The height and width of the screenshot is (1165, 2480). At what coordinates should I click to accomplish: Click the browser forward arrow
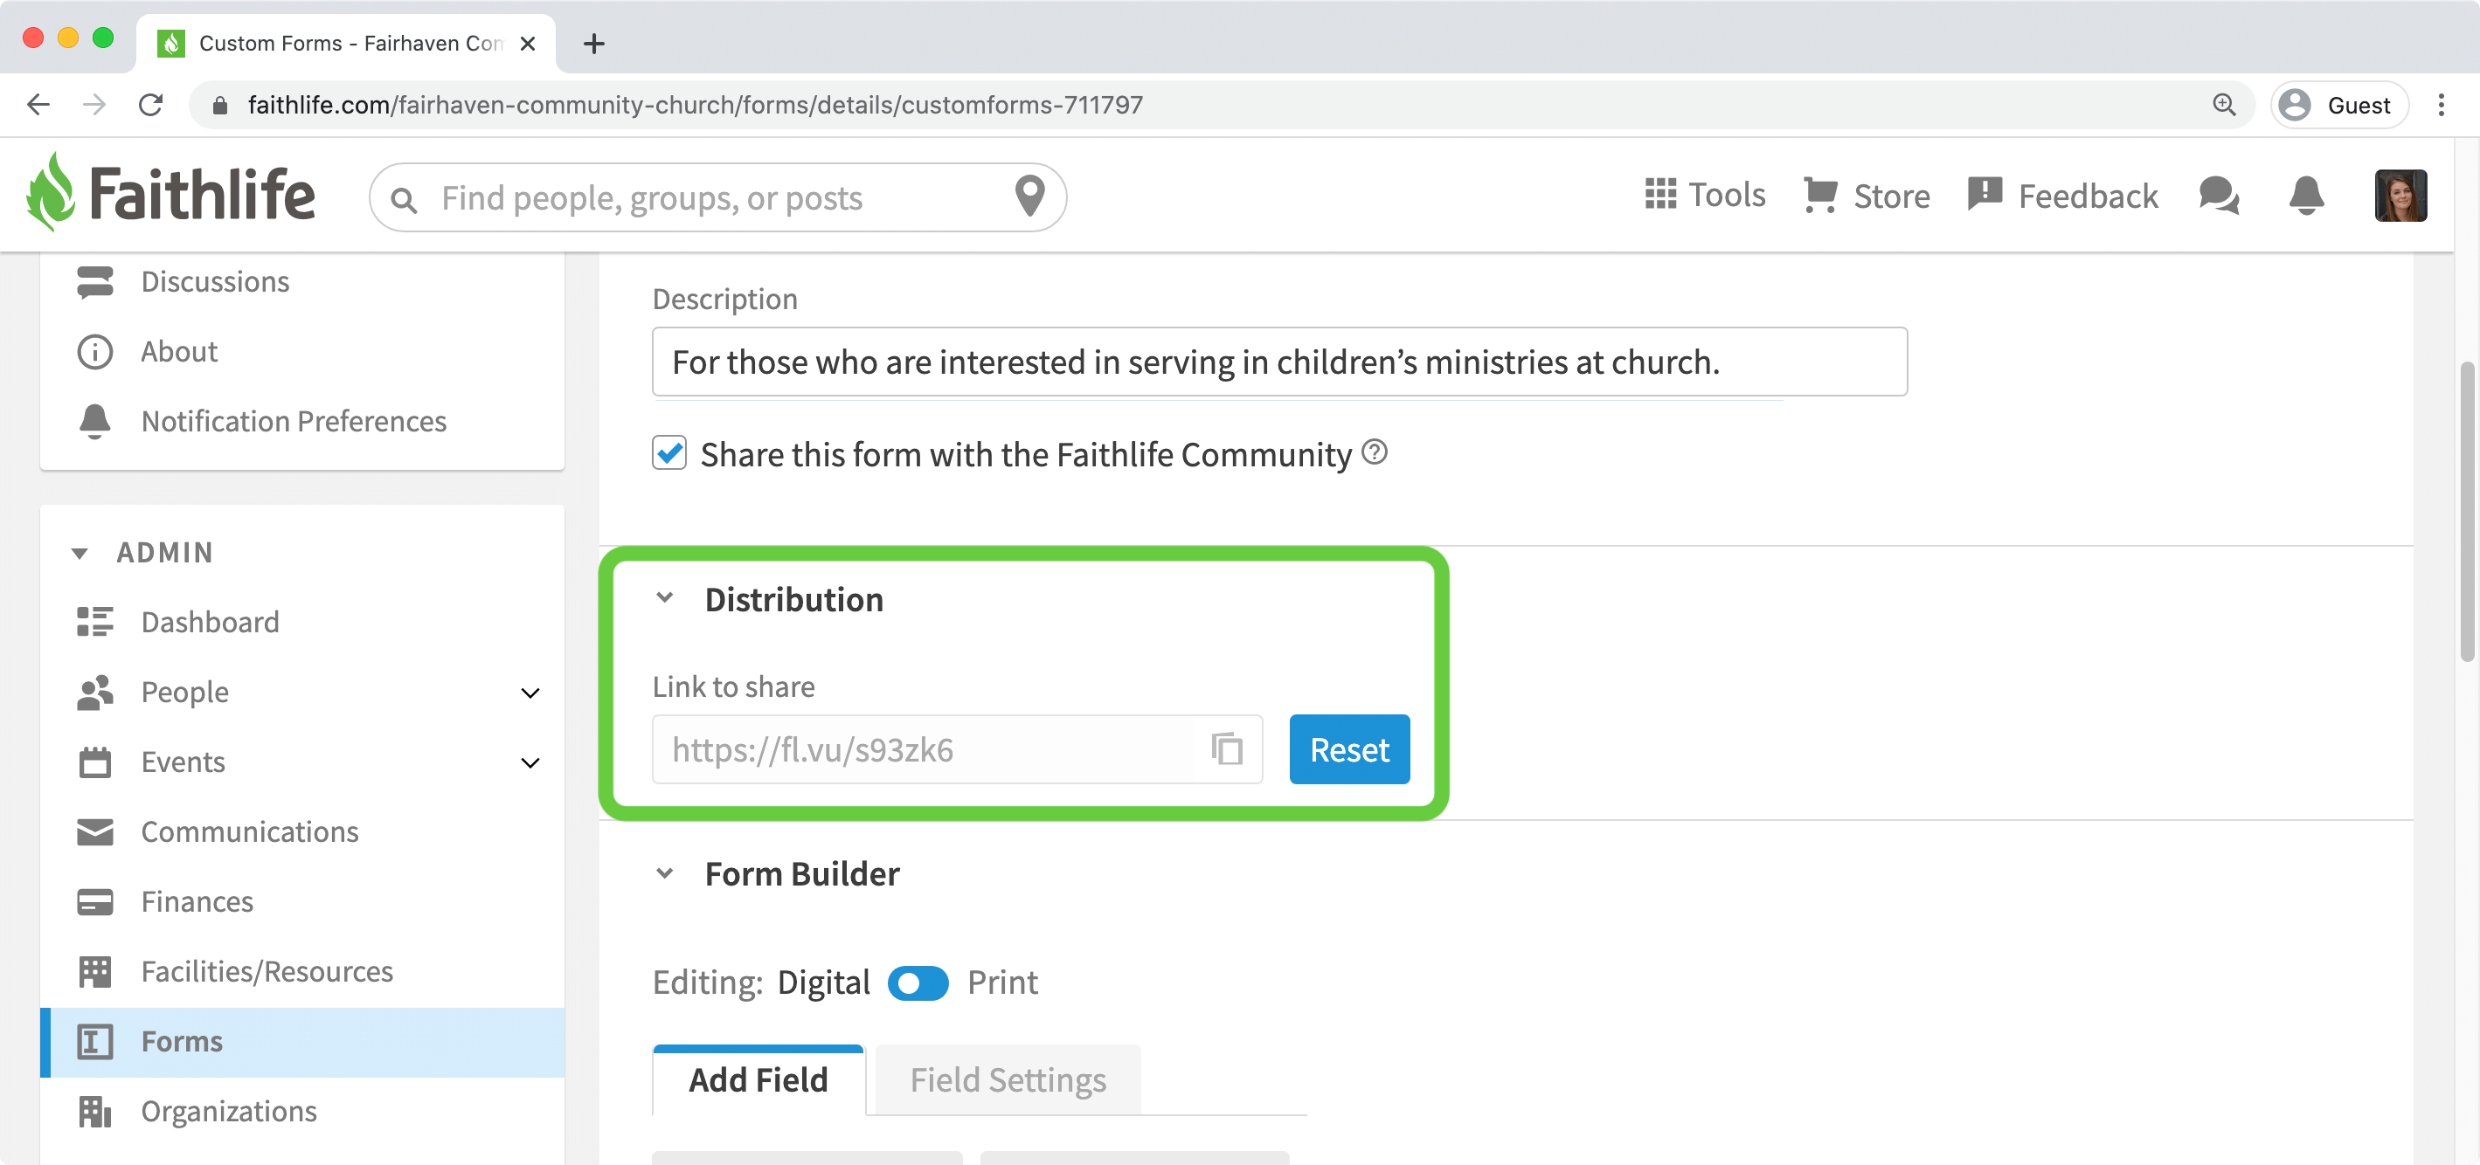tap(94, 105)
